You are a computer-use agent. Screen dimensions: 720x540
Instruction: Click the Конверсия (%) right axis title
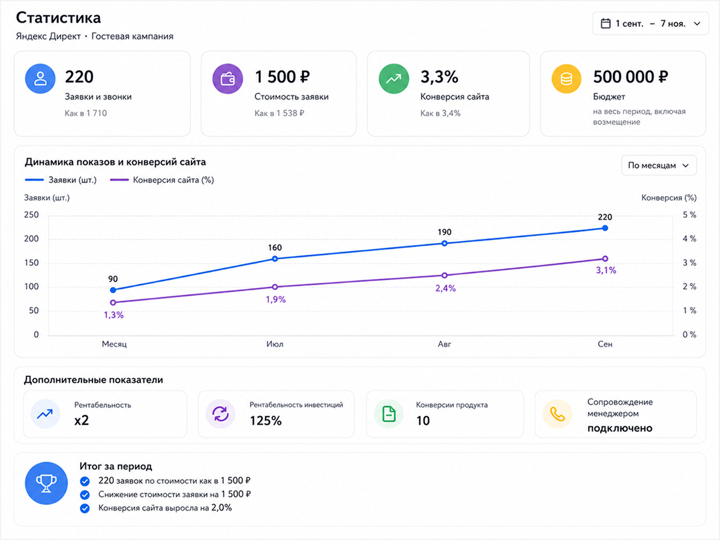669,197
